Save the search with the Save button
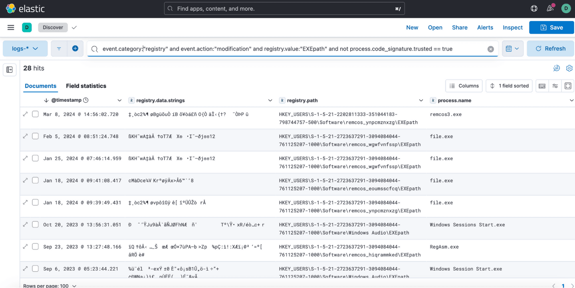The image size is (575, 288). coord(551,28)
